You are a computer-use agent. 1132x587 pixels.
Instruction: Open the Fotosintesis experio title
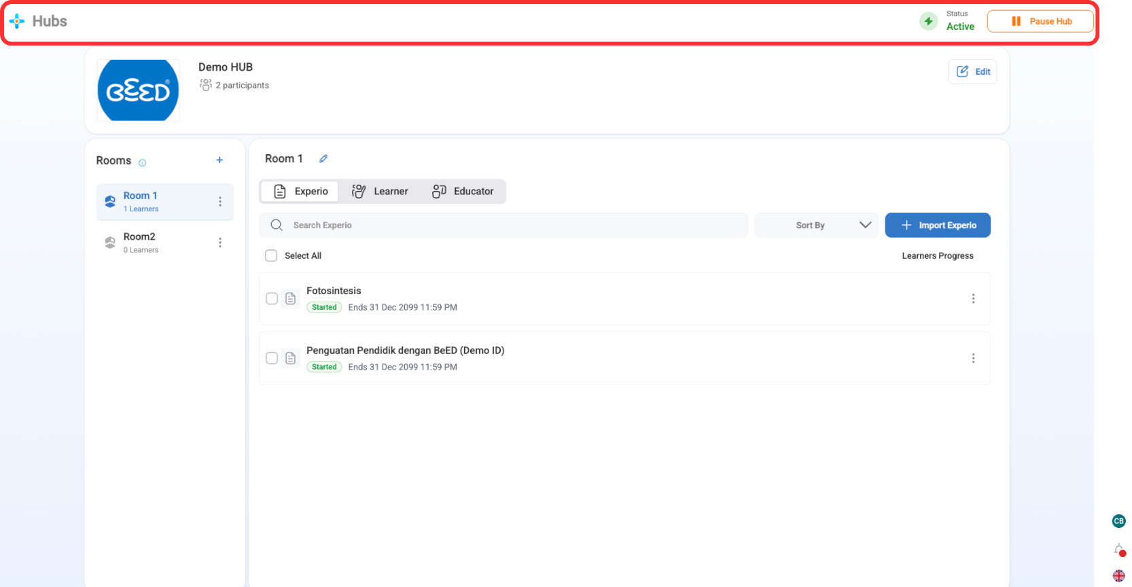tap(334, 291)
